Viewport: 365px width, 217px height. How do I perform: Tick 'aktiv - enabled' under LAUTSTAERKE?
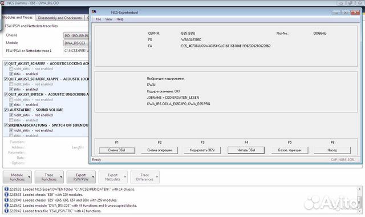point(11,120)
